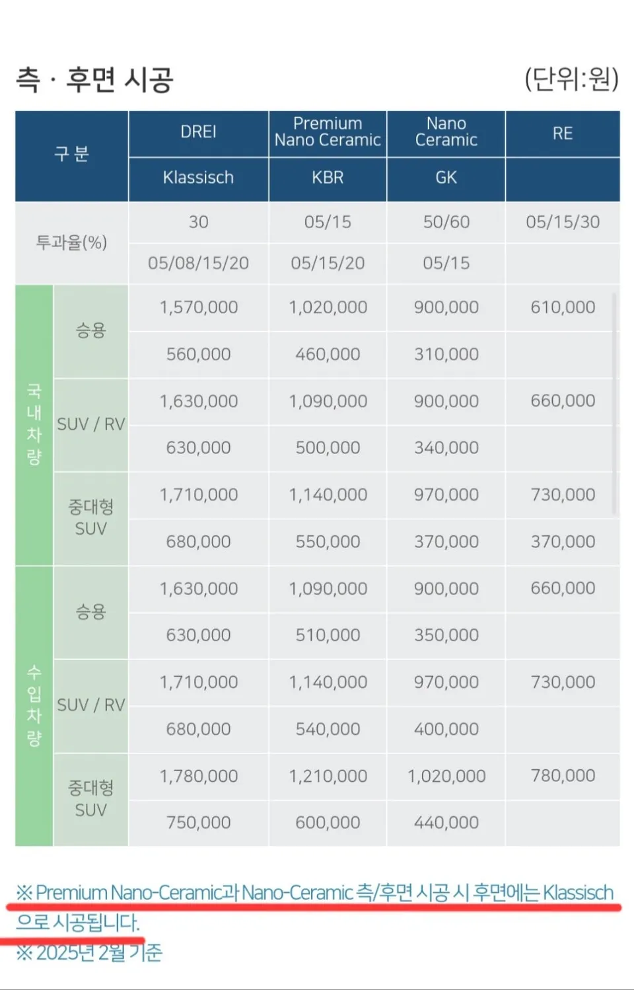634x990 pixels.
Task: Click the Klassisch sub-header cell
Action: click(199, 178)
